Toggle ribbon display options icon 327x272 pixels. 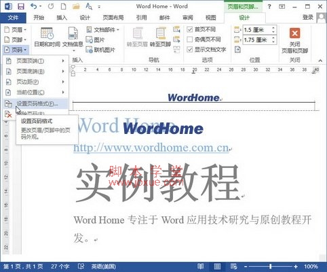click(x=282, y=7)
